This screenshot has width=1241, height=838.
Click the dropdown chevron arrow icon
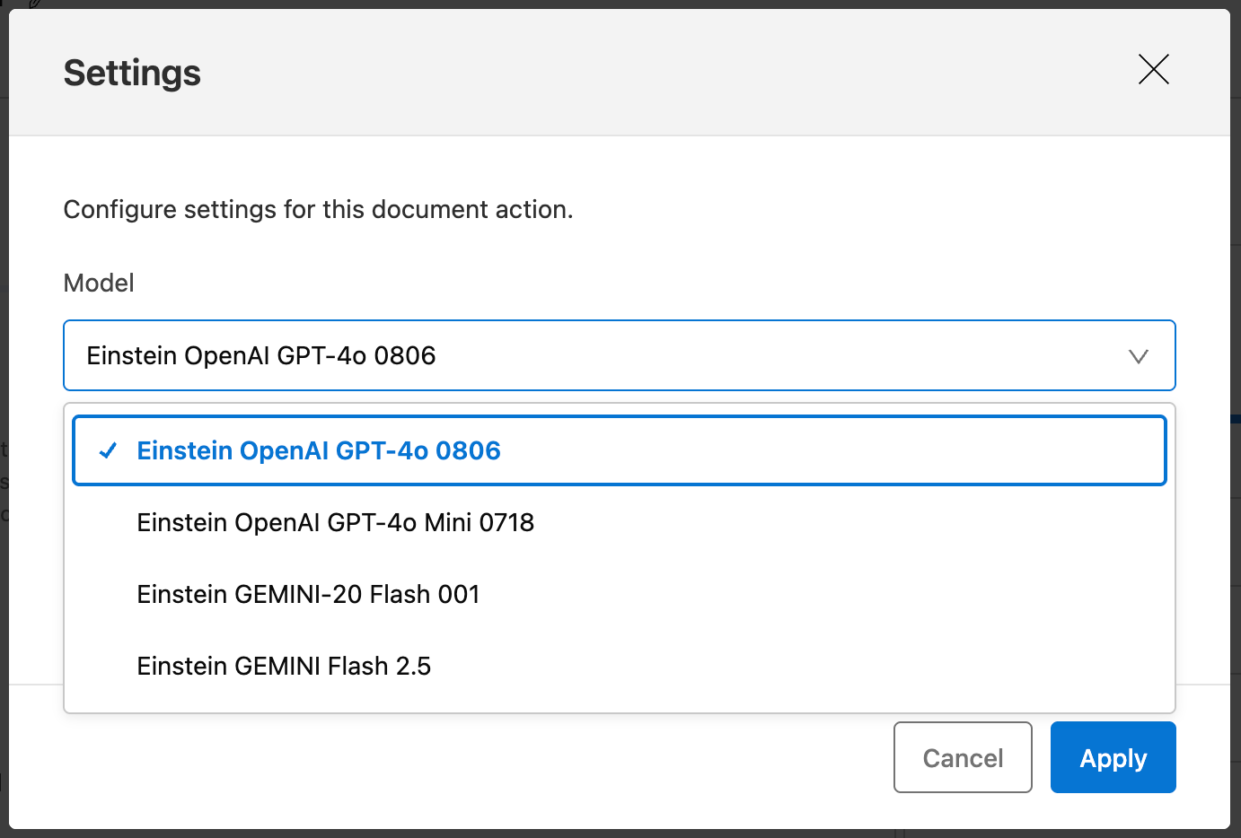point(1139,356)
